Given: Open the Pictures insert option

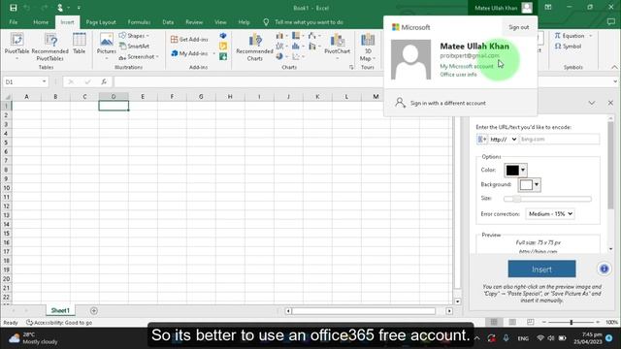Looking at the screenshot, I should point(106,47).
